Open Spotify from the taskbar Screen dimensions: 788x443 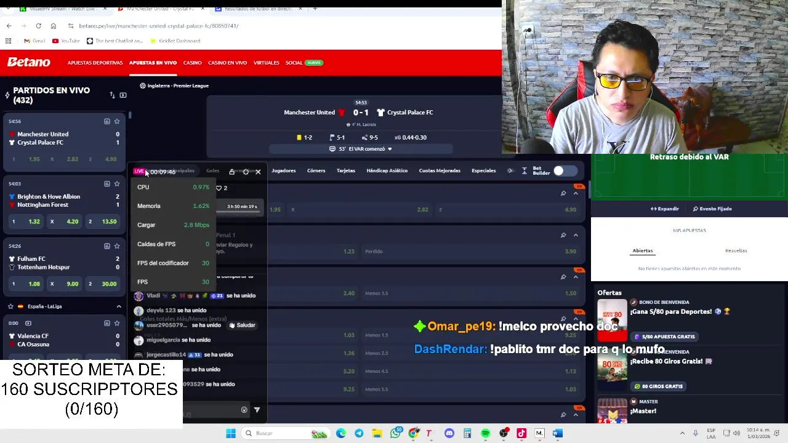(486, 433)
